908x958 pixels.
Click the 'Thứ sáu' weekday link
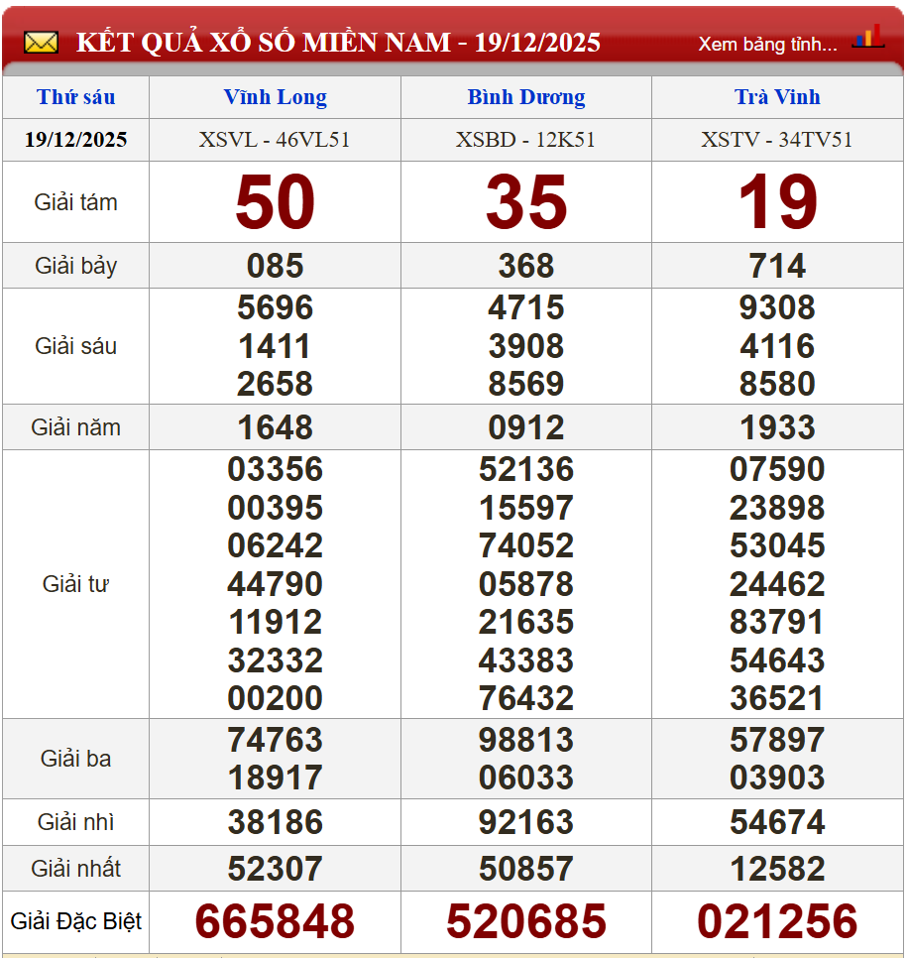pyautogui.click(x=76, y=97)
